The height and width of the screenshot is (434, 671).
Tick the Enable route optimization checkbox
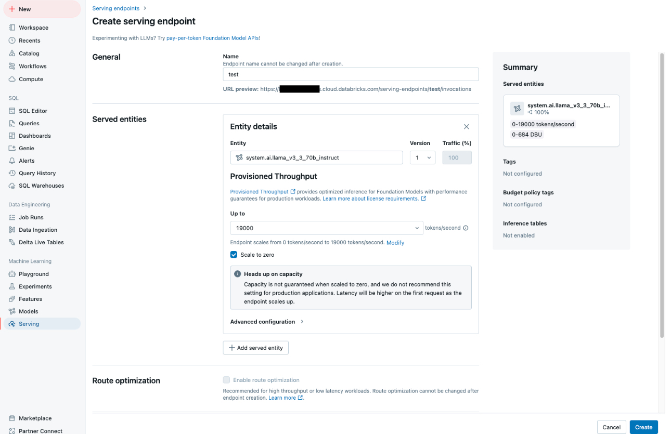[226, 380]
